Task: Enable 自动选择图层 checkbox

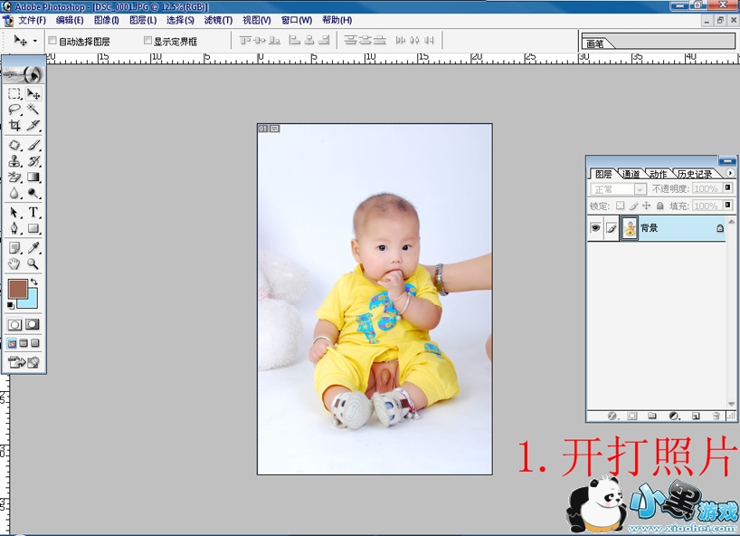Action: (52, 41)
